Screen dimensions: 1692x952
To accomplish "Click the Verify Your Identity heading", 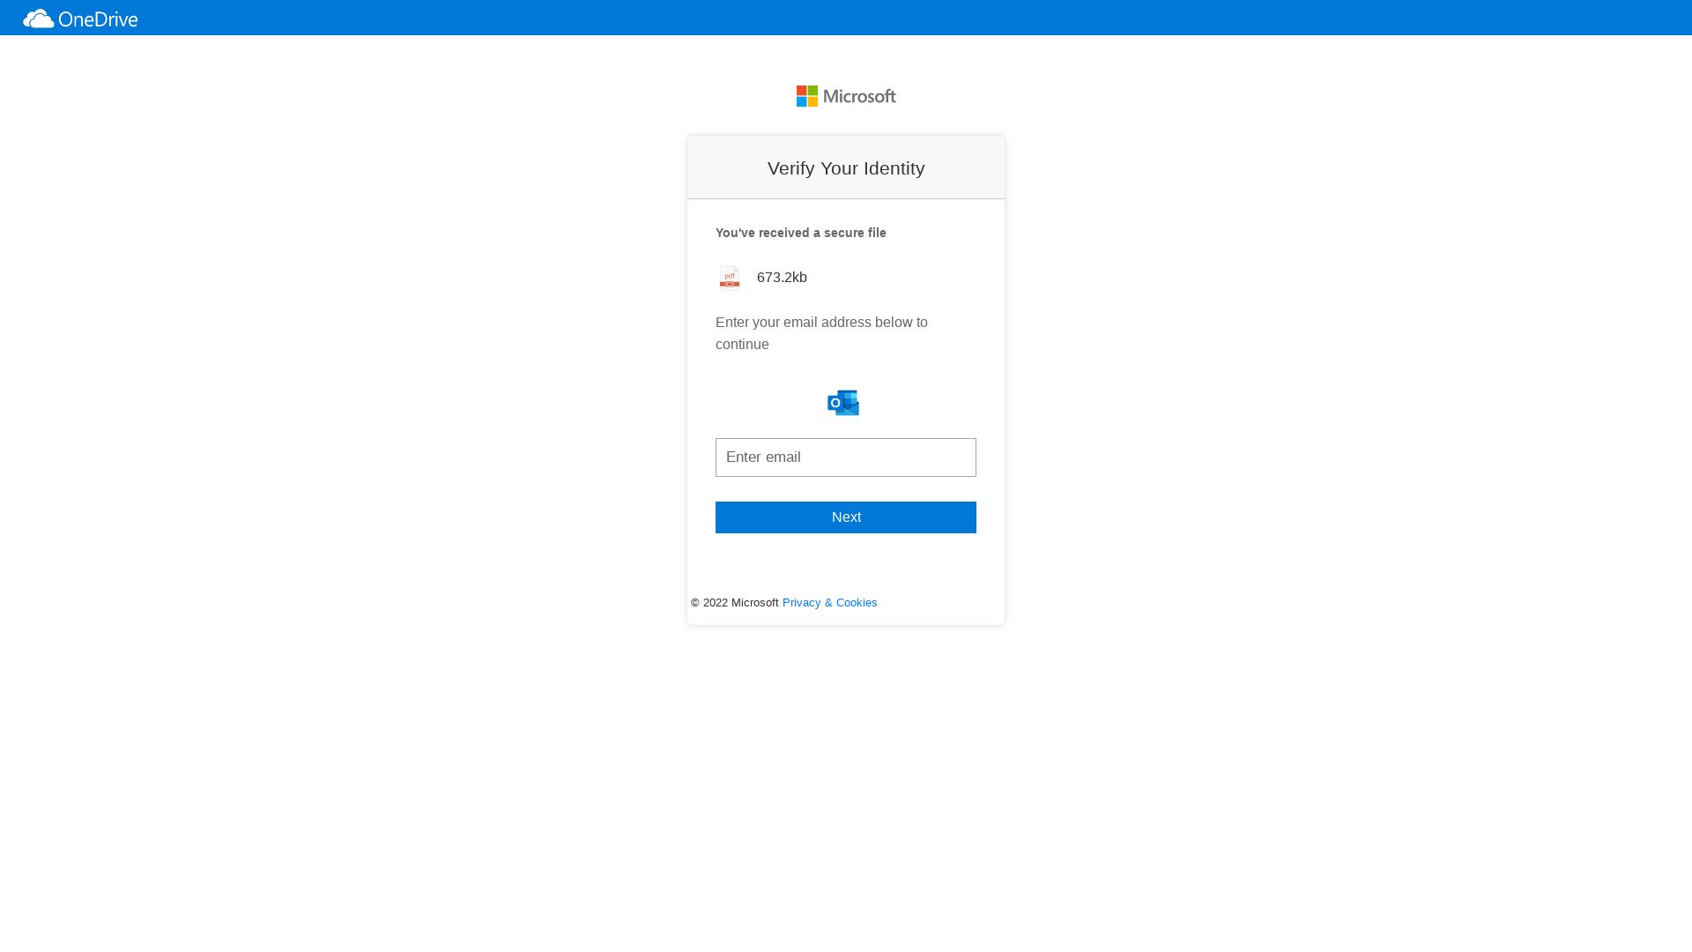I will [845, 168].
